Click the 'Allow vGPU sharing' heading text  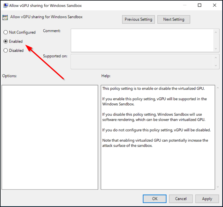[x=47, y=17]
